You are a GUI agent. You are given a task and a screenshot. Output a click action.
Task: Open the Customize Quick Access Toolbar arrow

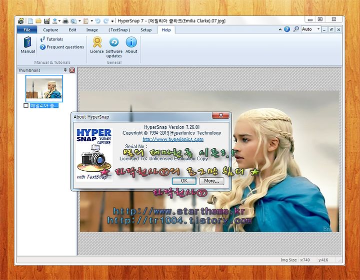tap(112, 21)
